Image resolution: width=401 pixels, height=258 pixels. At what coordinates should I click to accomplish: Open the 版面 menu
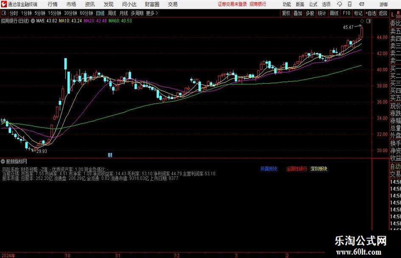[300, 4]
